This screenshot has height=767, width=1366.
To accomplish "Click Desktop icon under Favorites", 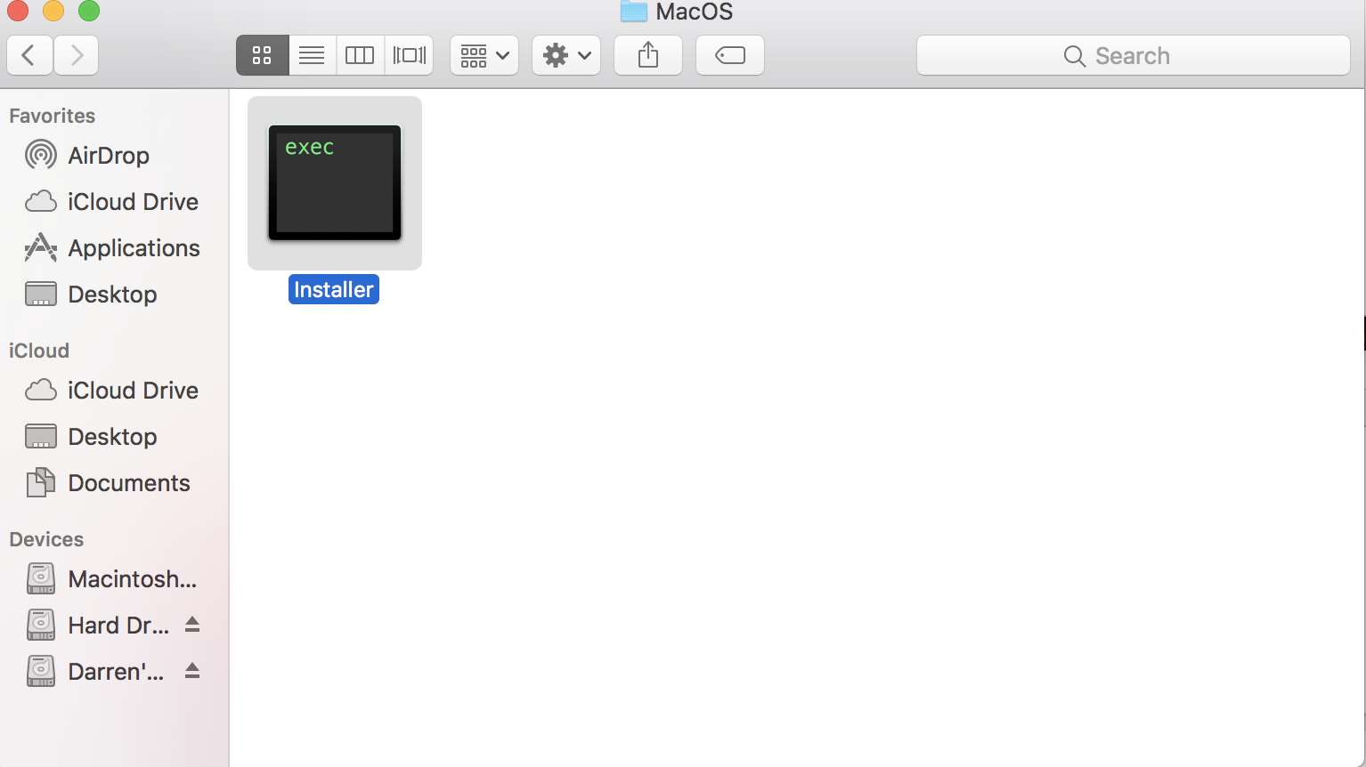I will (x=41, y=294).
